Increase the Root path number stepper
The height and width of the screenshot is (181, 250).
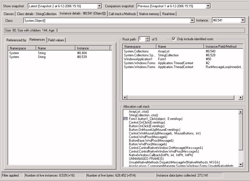147,38
